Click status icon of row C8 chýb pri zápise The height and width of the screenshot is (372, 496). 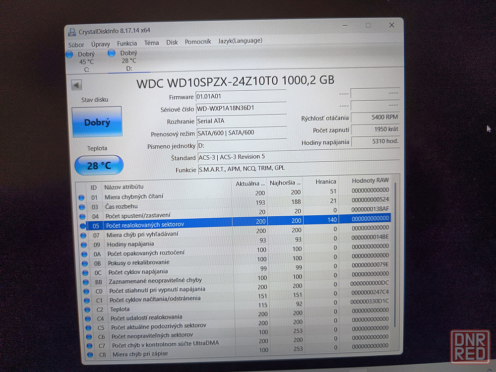90,355
